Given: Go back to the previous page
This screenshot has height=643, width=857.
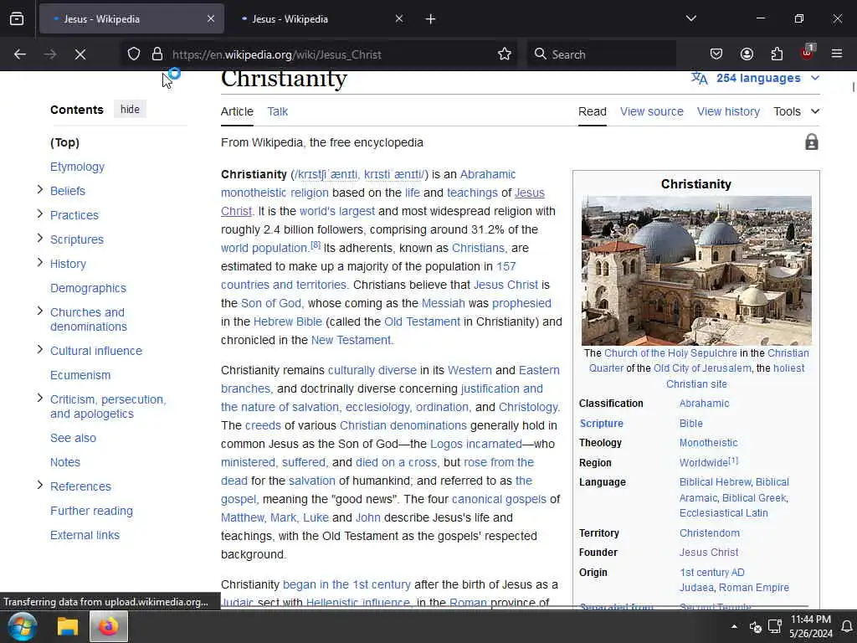Looking at the screenshot, I should [20, 54].
